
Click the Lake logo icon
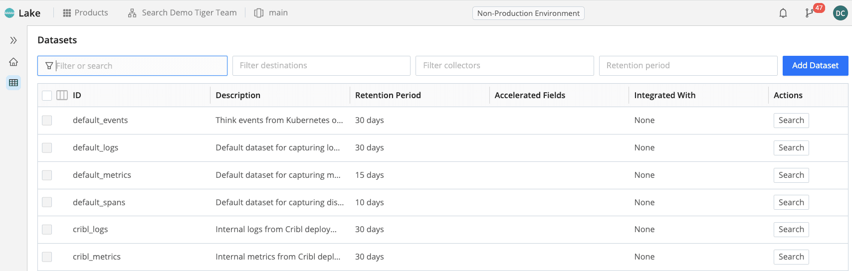click(9, 13)
